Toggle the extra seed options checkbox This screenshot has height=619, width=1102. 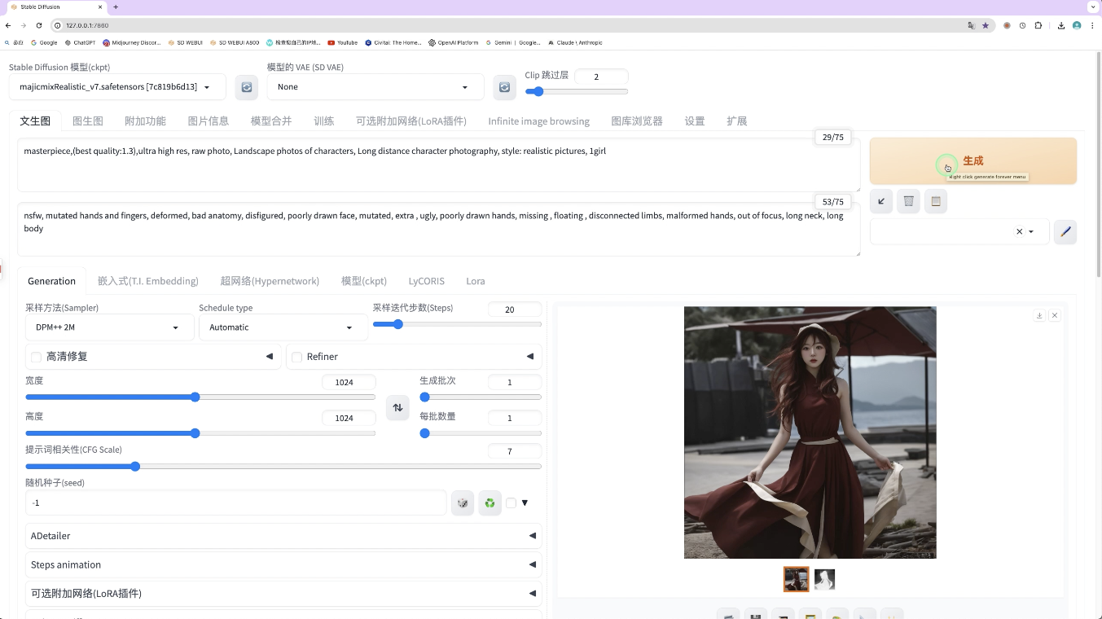click(x=511, y=503)
